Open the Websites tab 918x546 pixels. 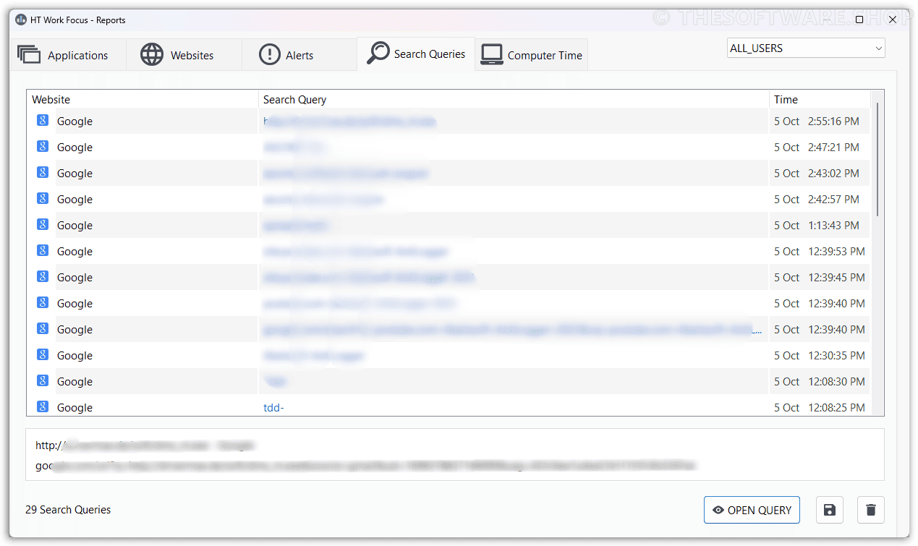click(x=184, y=55)
